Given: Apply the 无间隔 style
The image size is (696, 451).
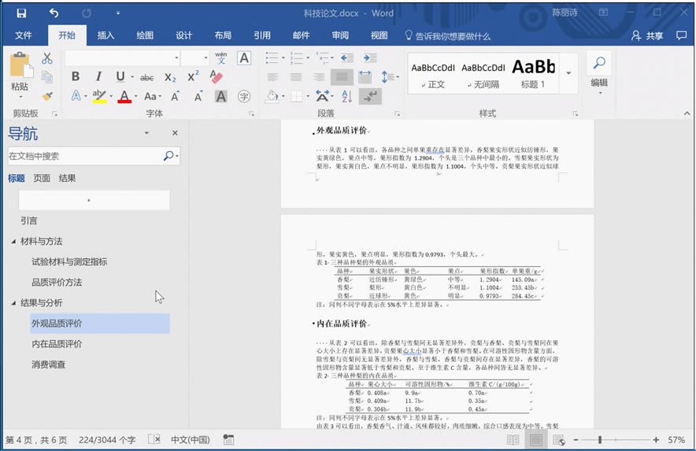Looking at the screenshot, I should [x=483, y=74].
